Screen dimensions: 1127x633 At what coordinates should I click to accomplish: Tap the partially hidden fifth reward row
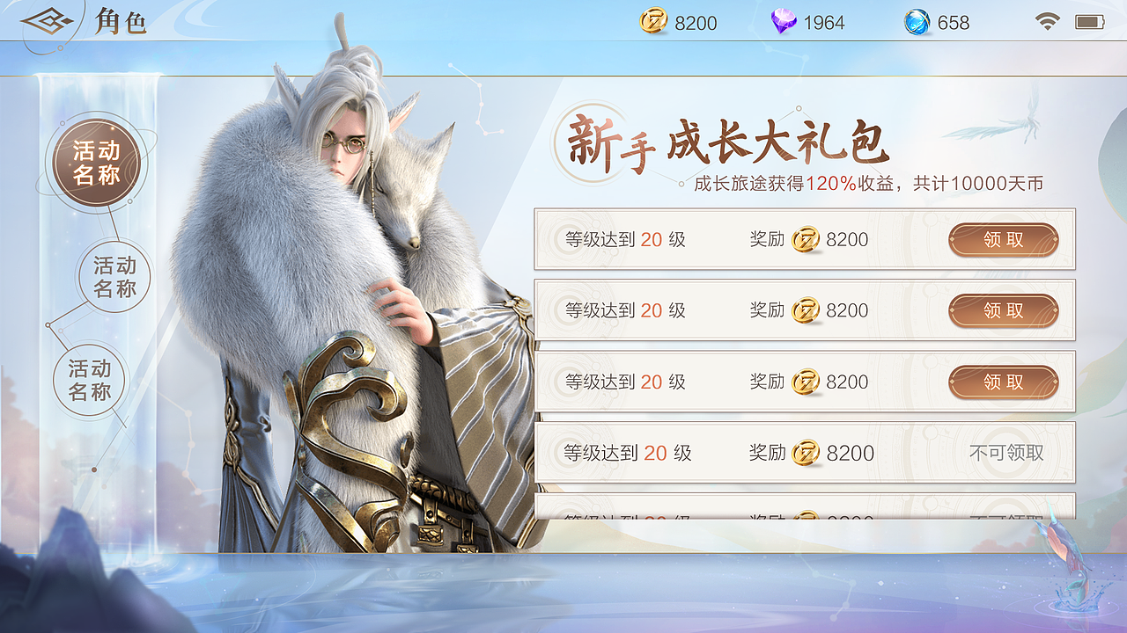pyautogui.click(x=805, y=506)
